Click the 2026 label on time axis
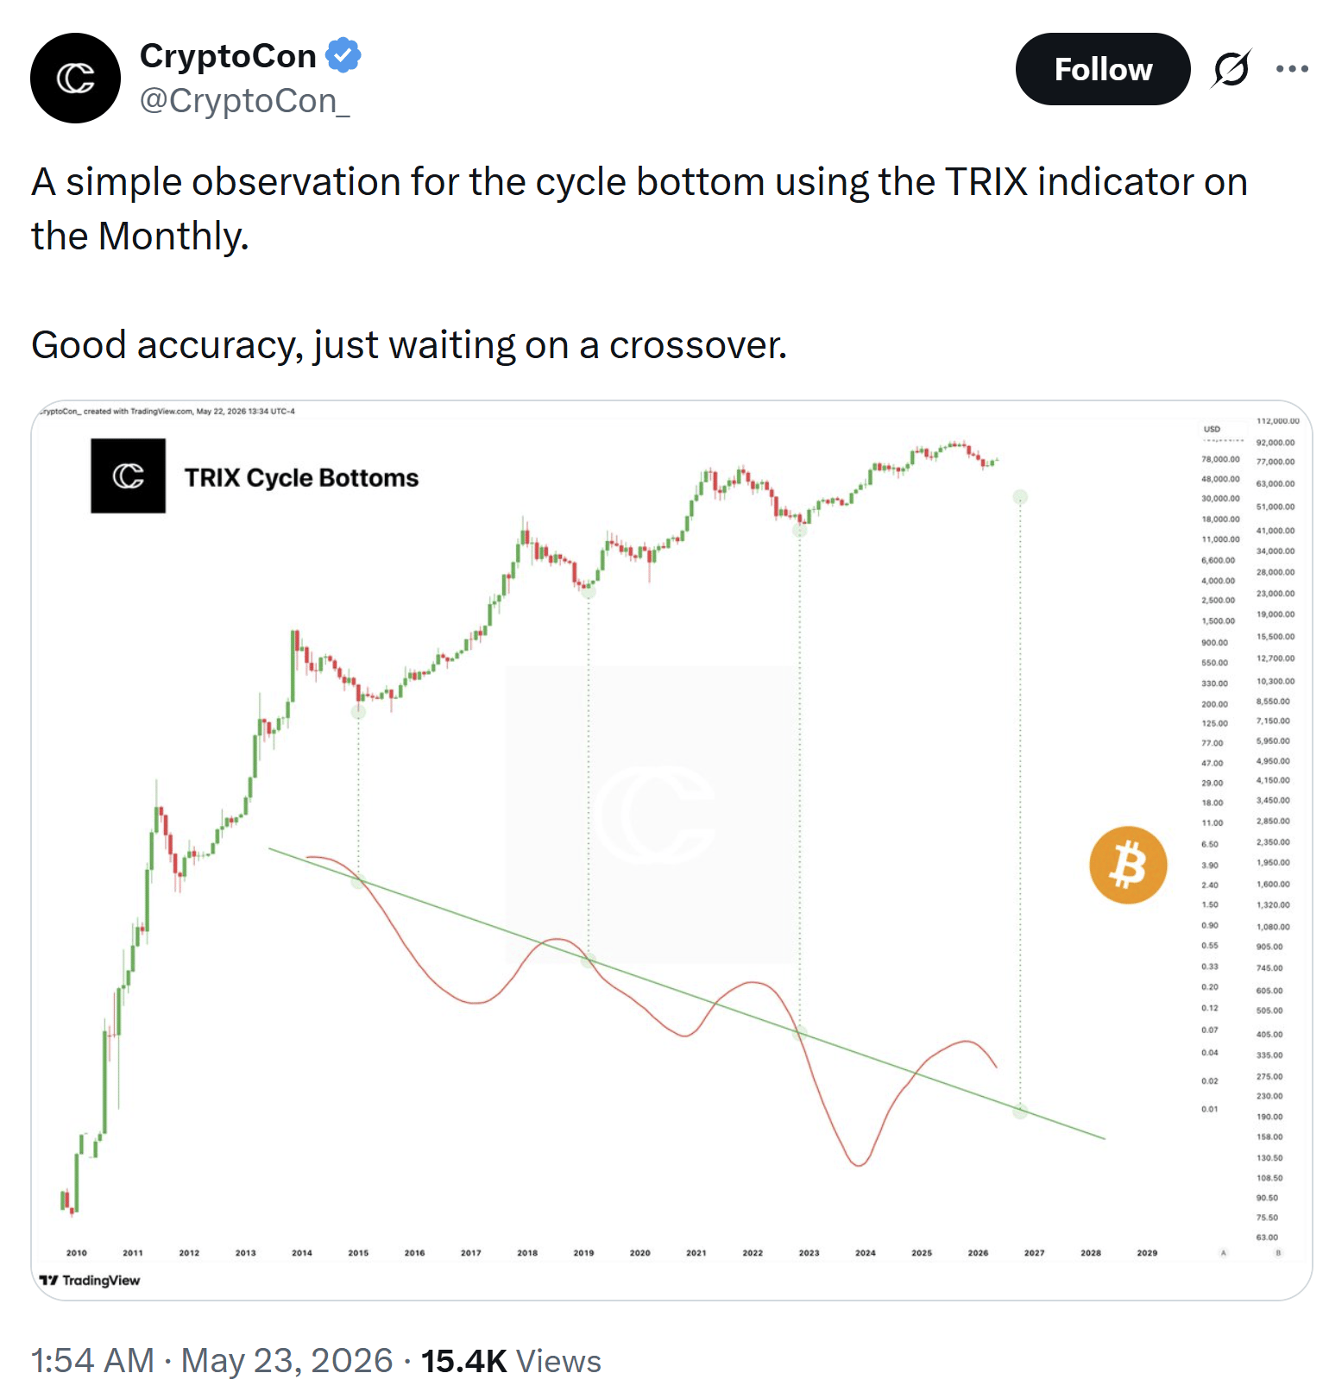Viewport: 1329px width, 1392px height. click(x=978, y=1252)
